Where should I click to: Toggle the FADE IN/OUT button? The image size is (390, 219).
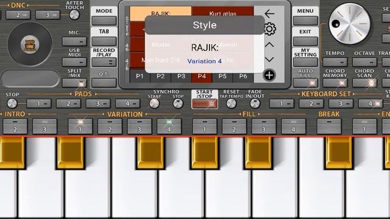point(255,103)
